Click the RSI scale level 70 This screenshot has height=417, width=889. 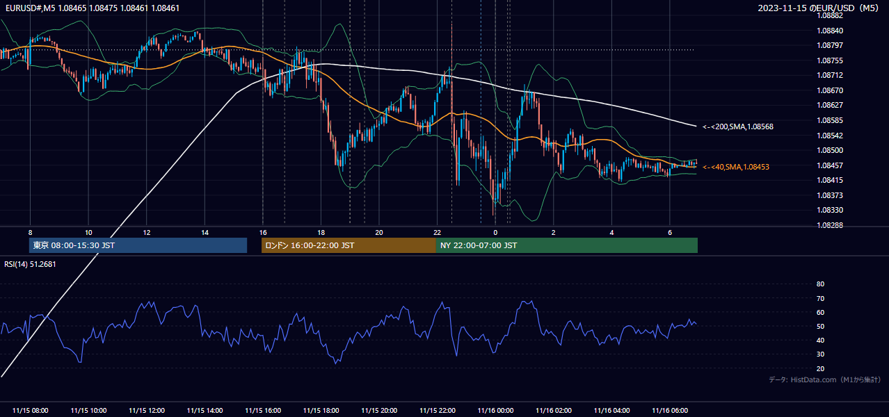click(x=820, y=298)
